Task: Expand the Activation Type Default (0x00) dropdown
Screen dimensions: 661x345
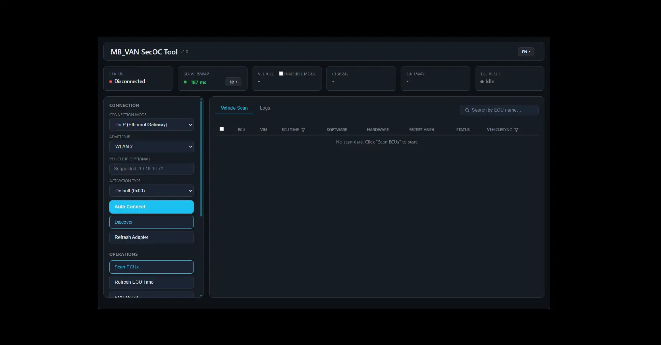Action: point(152,191)
